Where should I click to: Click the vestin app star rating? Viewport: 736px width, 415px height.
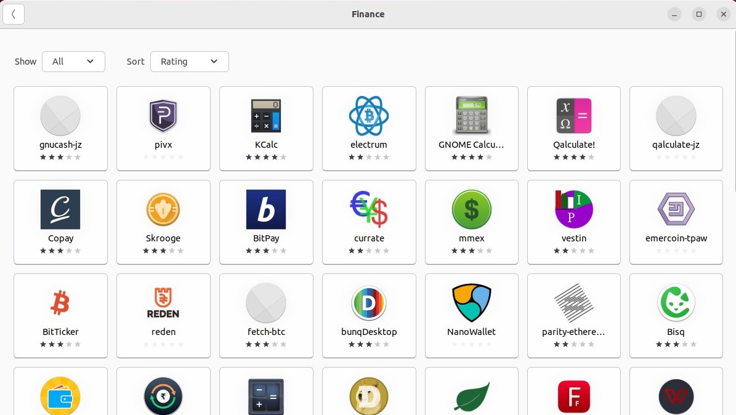coord(573,251)
